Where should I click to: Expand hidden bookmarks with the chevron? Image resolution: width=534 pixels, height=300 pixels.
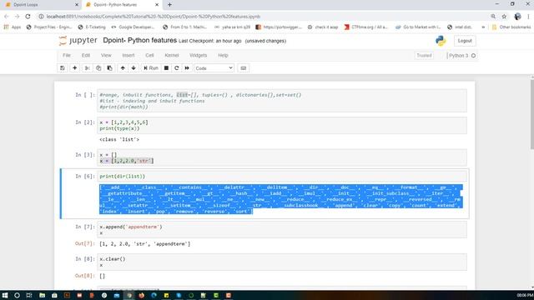(483, 27)
